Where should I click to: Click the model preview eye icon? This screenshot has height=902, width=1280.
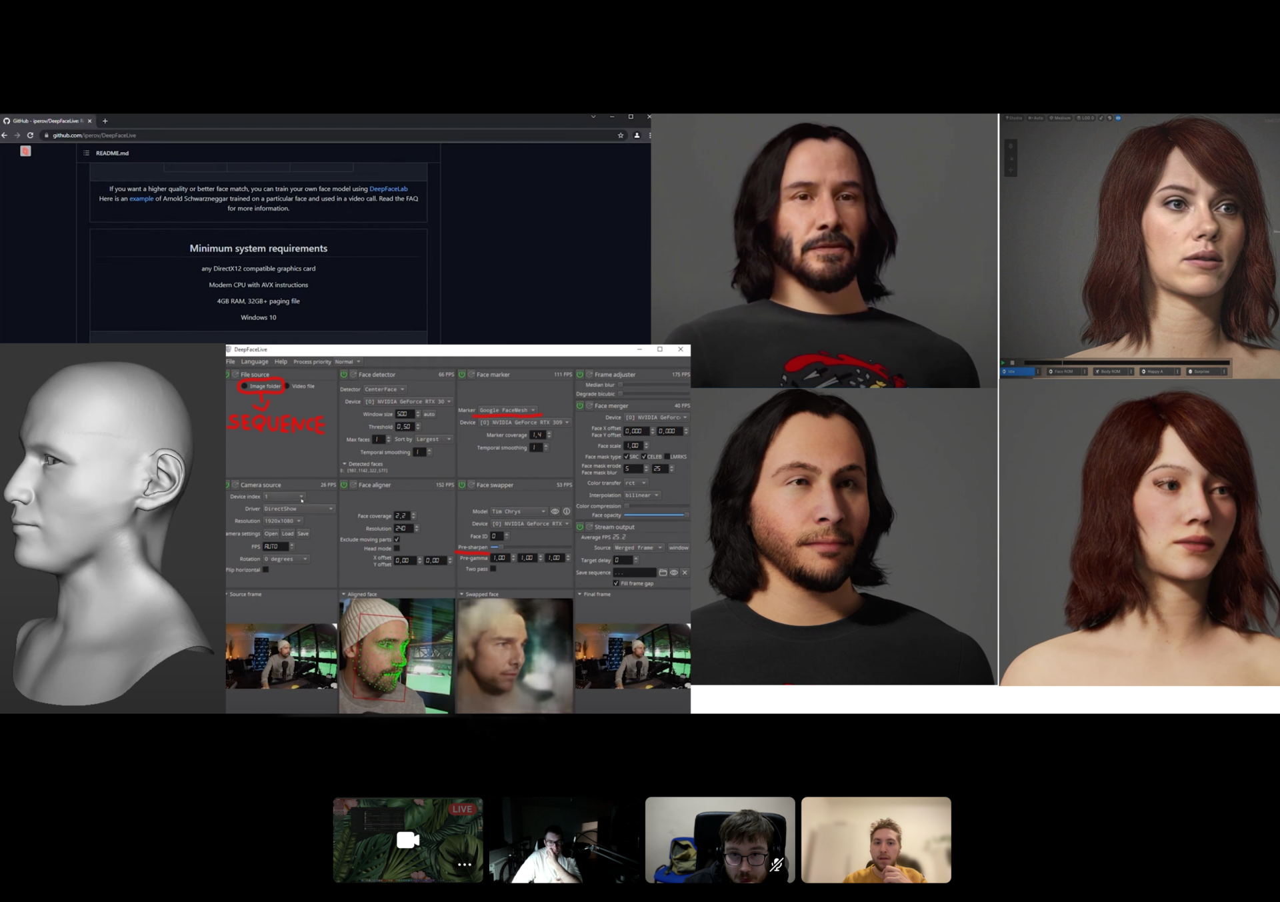tap(555, 511)
